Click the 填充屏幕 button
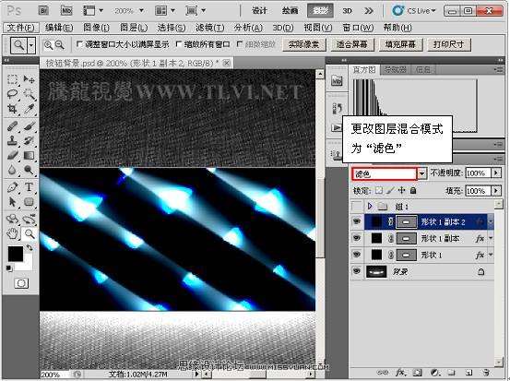 (x=400, y=44)
